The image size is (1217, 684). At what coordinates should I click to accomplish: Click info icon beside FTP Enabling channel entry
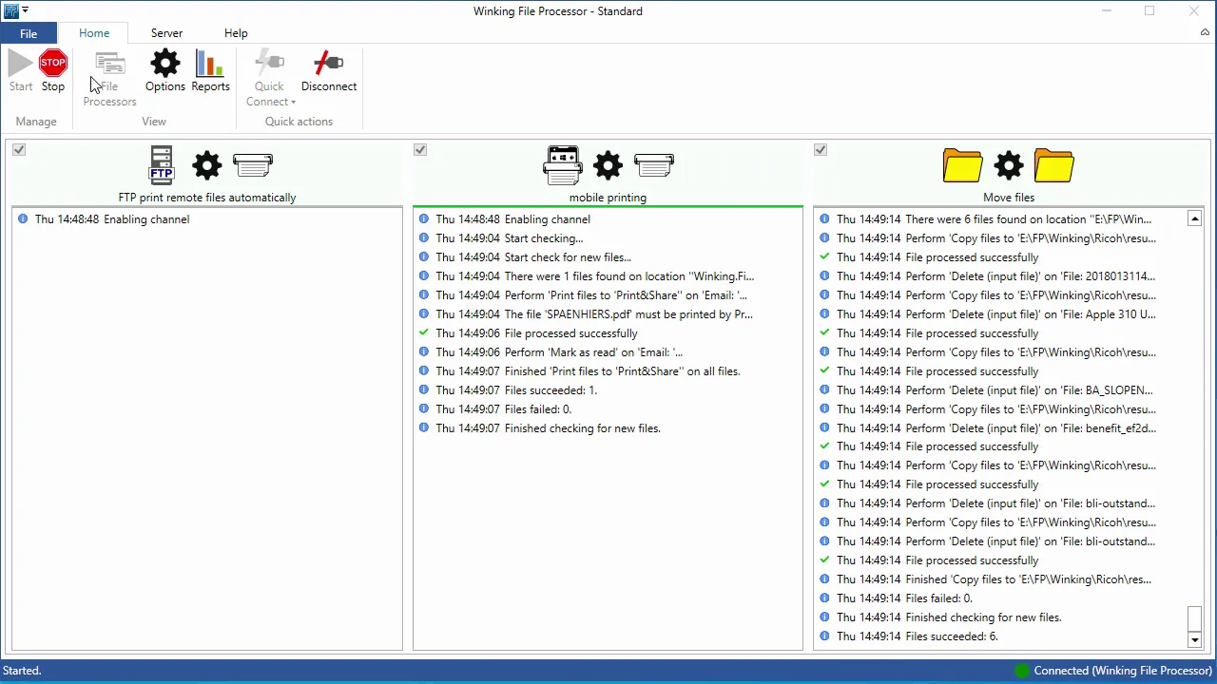tap(23, 218)
